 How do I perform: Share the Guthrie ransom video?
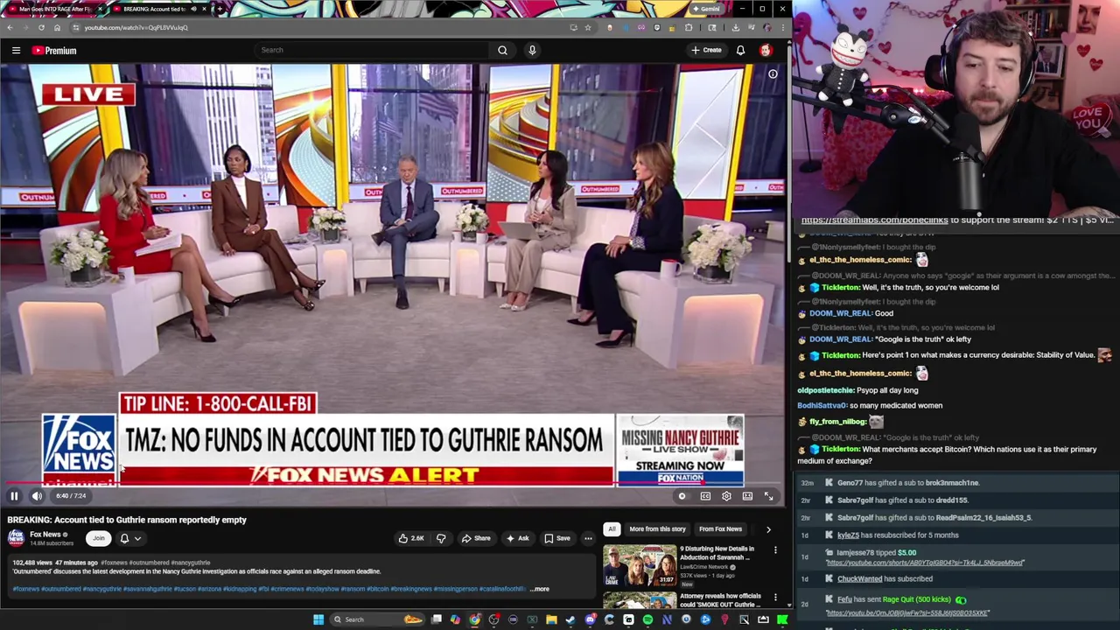(476, 538)
